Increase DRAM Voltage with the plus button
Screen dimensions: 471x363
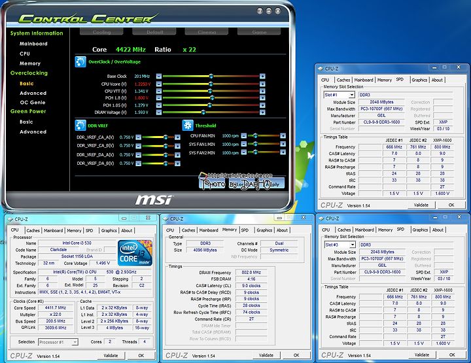click(x=262, y=112)
